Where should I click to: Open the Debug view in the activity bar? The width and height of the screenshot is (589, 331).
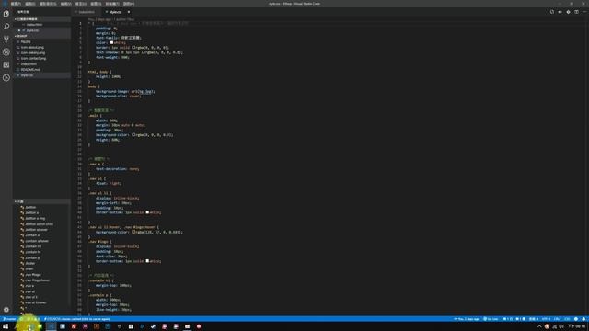click(6, 52)
